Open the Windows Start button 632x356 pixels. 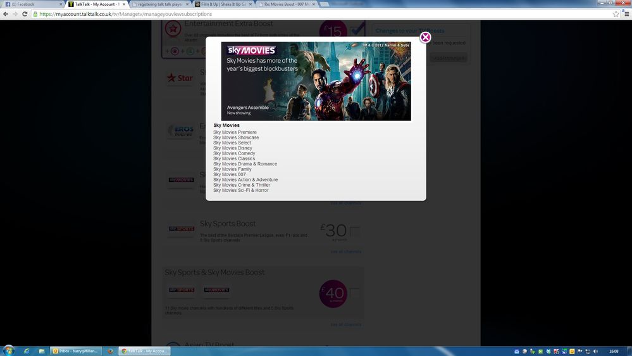[9, 350]
